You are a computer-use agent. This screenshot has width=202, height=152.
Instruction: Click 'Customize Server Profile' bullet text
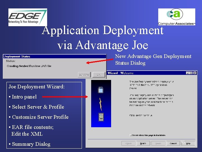(x=40, y=117)
